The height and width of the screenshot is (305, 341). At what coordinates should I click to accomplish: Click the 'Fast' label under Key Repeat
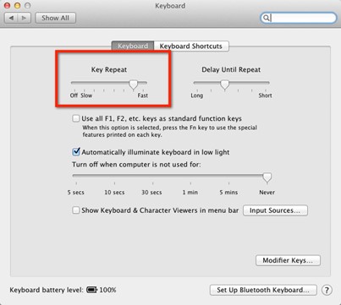pos(143,95)
